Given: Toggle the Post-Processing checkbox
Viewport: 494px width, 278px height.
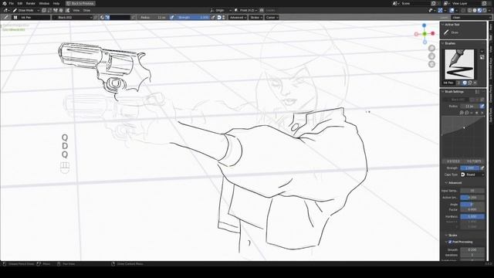Looking at the screenshot, I should pos(450,242).
